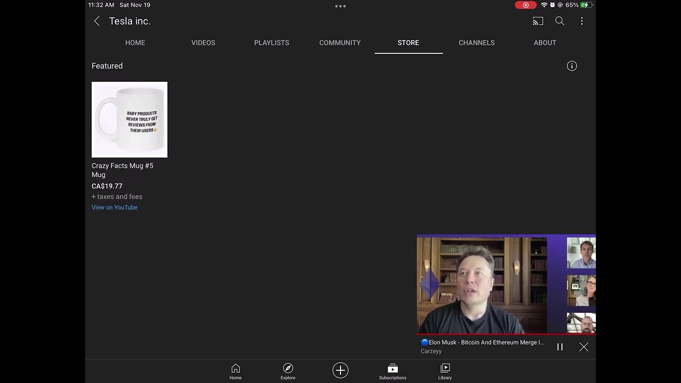This screenshot has height=383, width=681.
Task: Show store info via the circled i icon
Action: tap(572, 66)
